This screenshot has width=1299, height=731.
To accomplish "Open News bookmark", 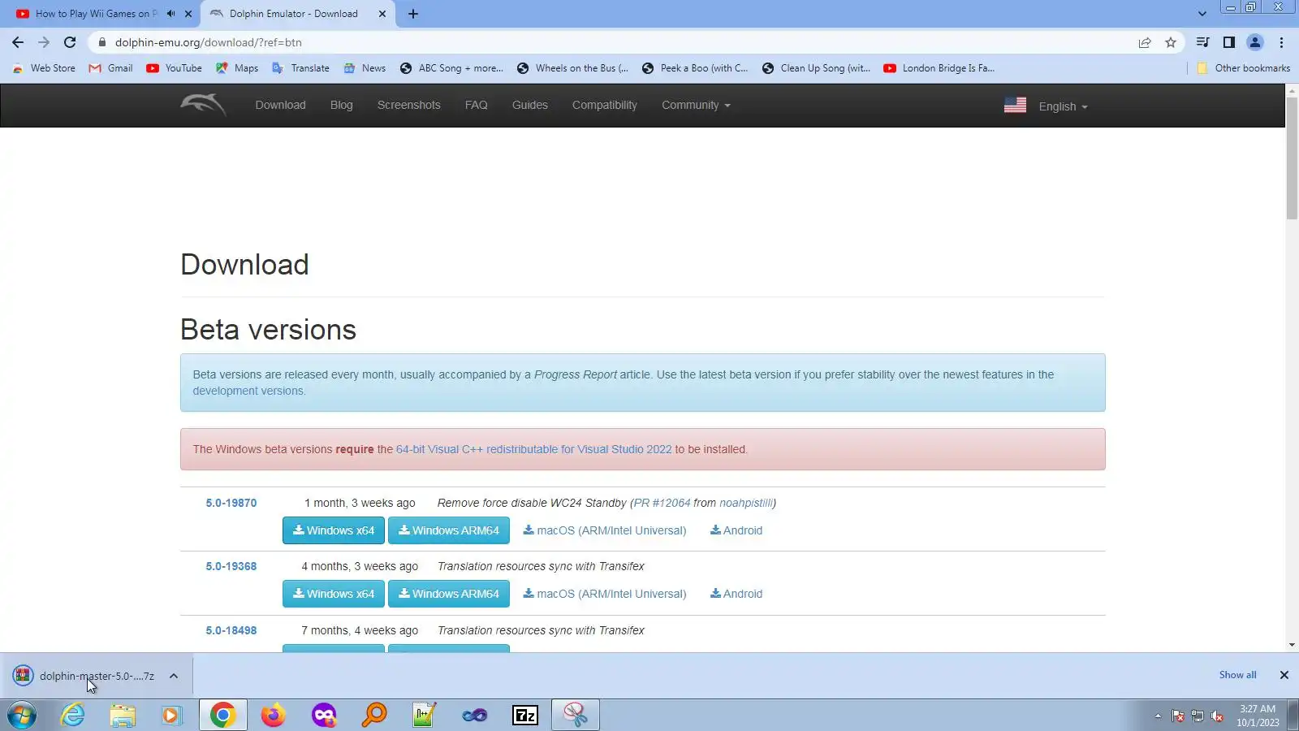I will [365, 68].
